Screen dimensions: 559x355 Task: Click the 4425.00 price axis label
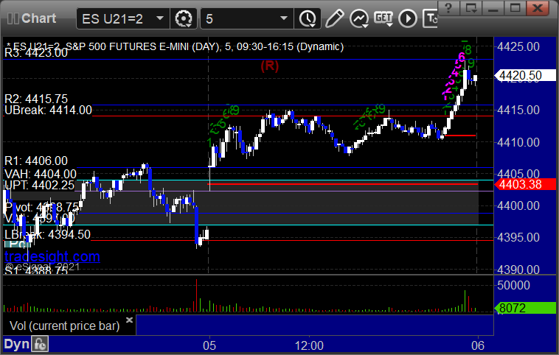pos(518,46)
